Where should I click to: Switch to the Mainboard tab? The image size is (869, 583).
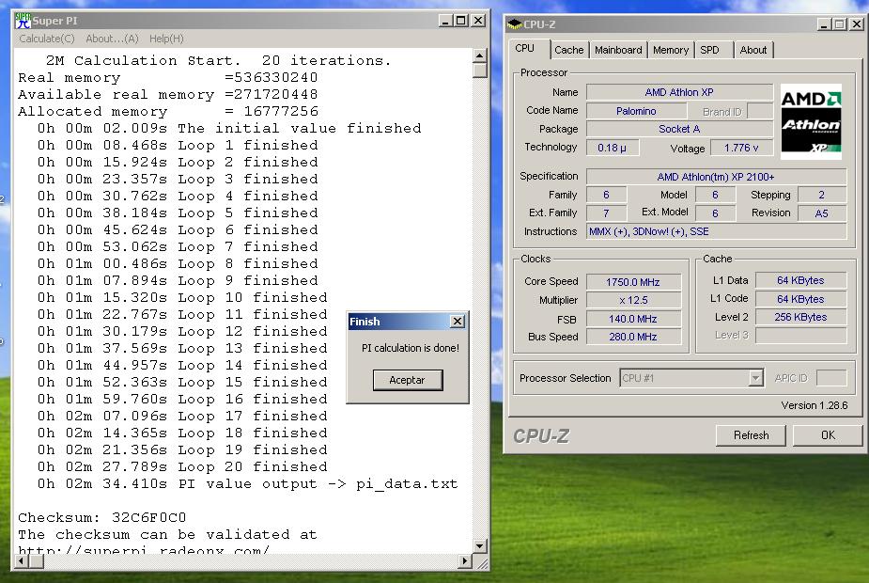(x=618, y=50)
